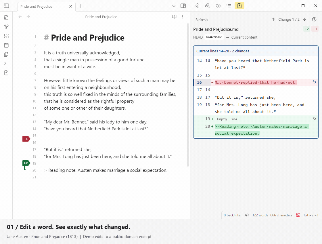The height and width of the screenshot is (244, 322).
Task: Navigate forward with right arrow
Action: pos(28,17)
